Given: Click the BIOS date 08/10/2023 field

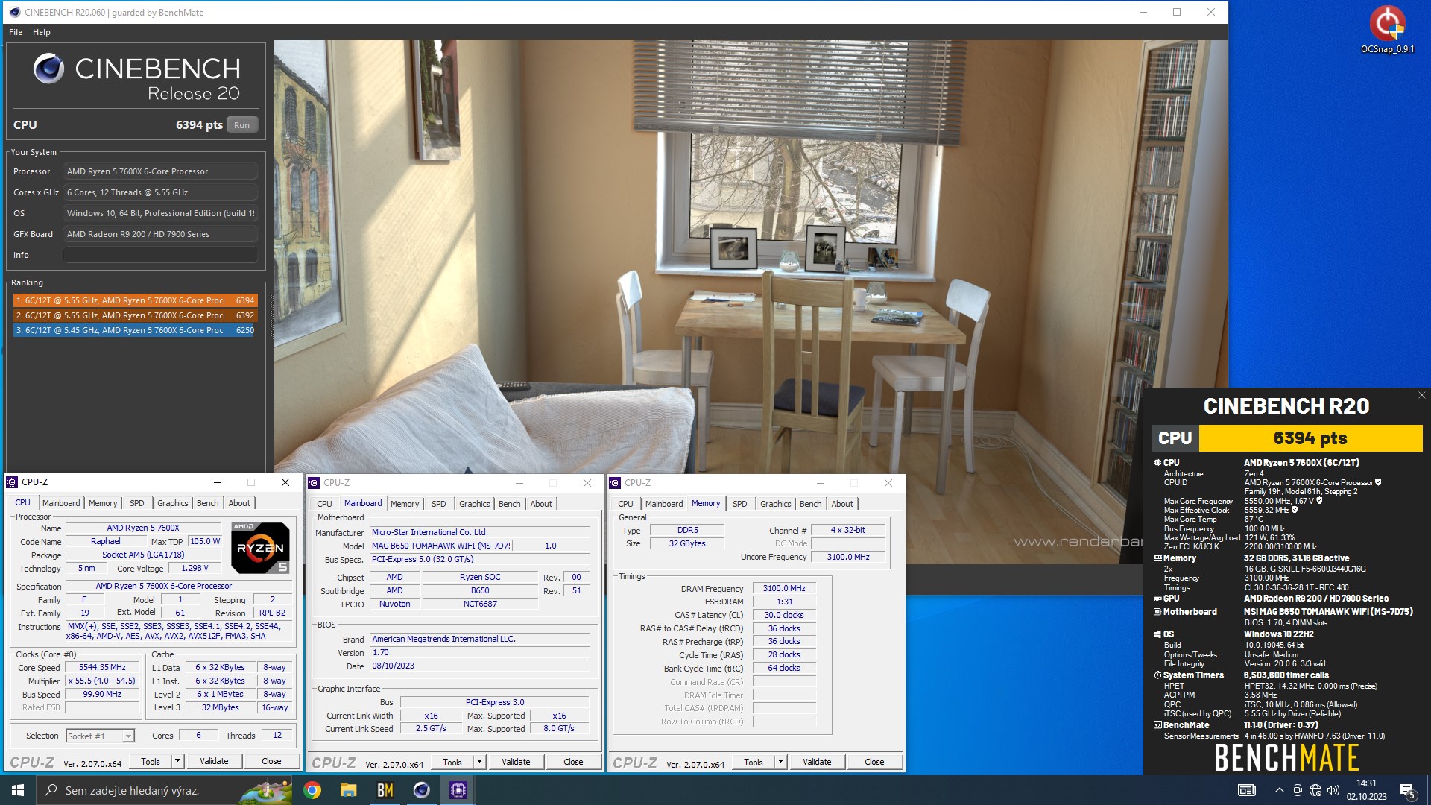Looking at the screenshot, I should 479,666.
